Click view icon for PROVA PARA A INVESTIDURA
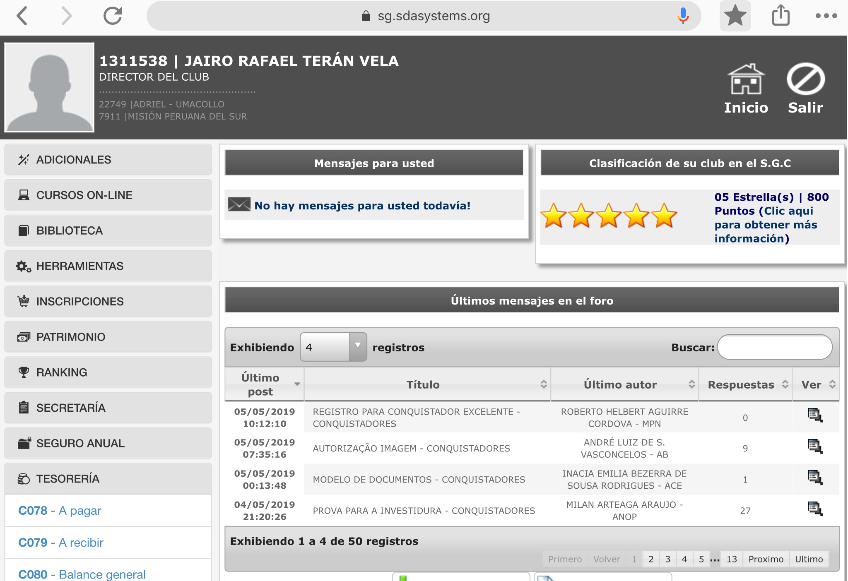Image resolution: width=848 pixels, height=581 pixels. click(815, 508)
